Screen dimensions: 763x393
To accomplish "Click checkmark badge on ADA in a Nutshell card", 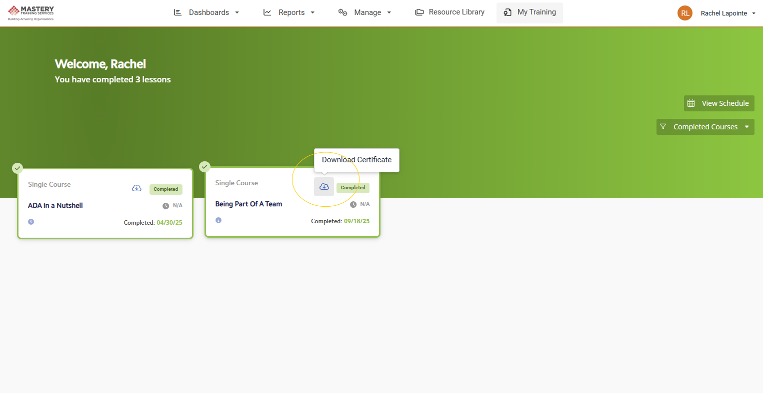I will point(17,168).
